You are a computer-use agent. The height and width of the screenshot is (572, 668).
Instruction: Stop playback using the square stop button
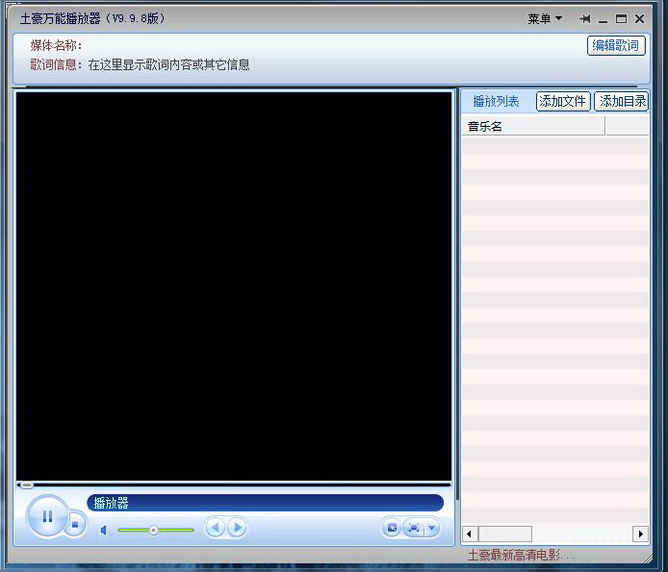click(x=75, y=525)
